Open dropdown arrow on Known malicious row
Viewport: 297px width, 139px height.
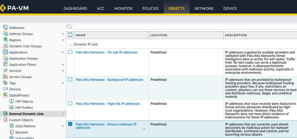coord(144,129)
